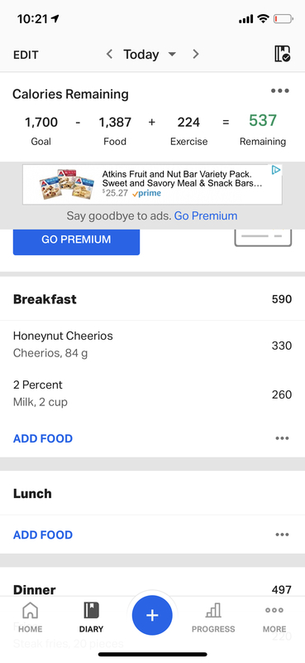Tap the AdChoices icon on the Atkins ad
The image size is (305, 663).
[x=276, y=170]
